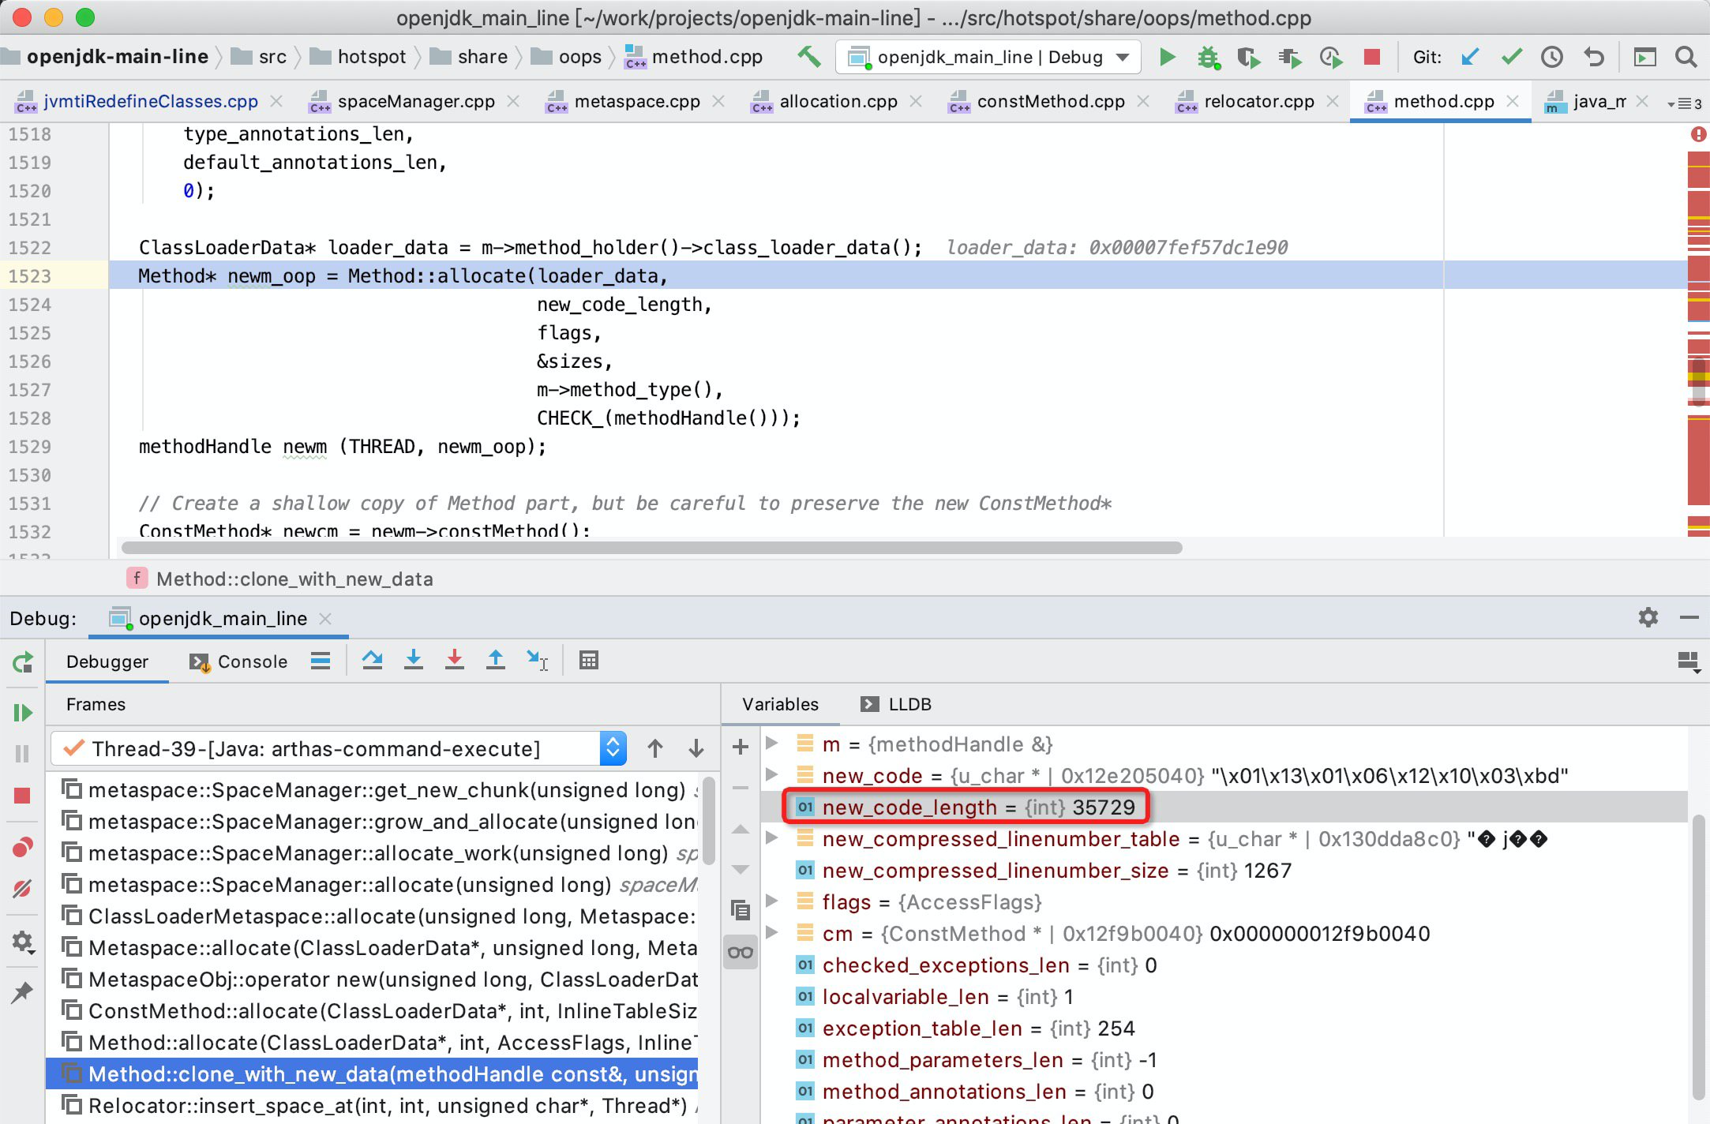Show execution point lines icon

(x=321, y=661)
